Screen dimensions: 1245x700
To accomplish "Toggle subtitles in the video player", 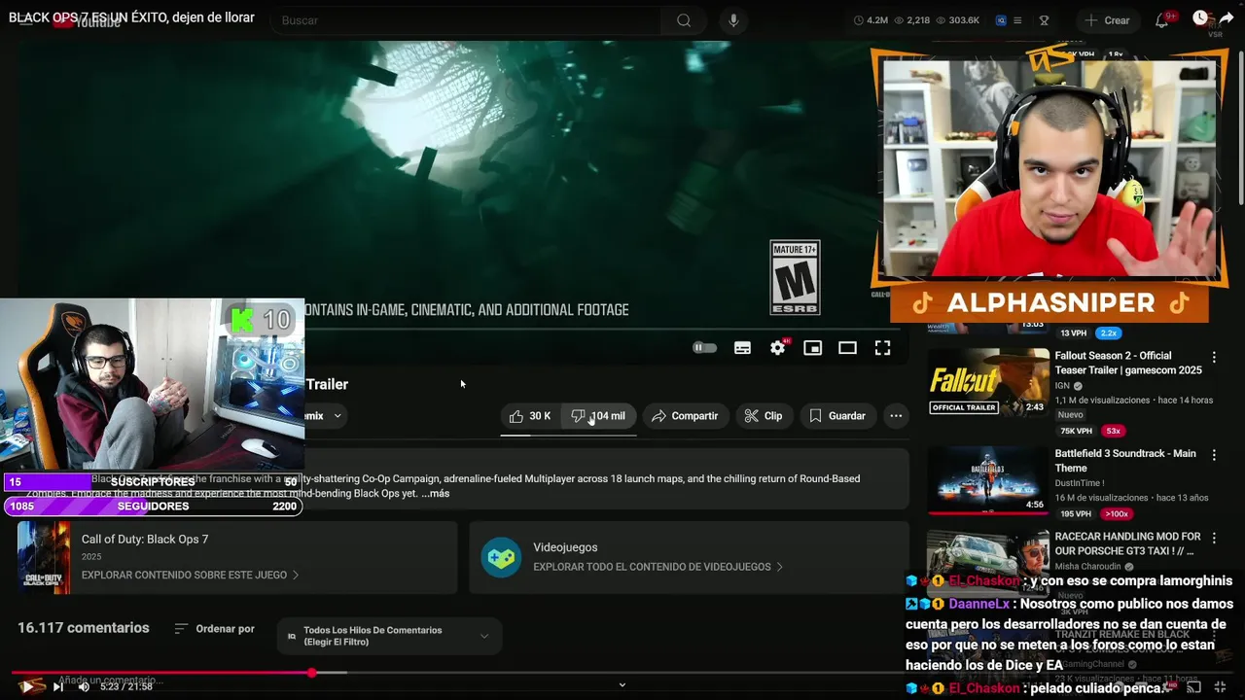I will click(742, 348).
